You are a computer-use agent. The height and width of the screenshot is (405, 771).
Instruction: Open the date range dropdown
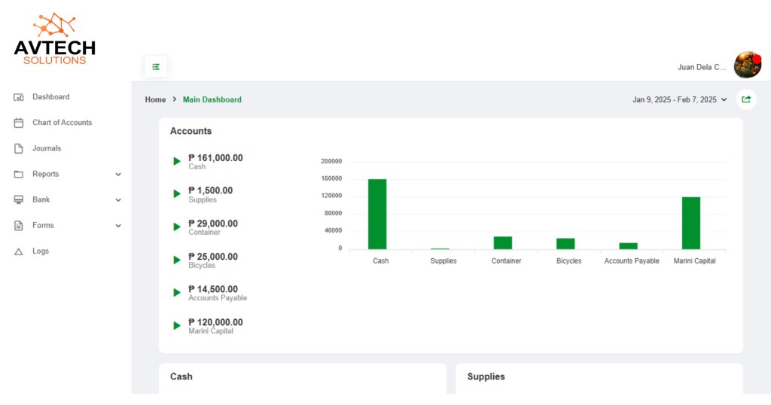[680, 99]
